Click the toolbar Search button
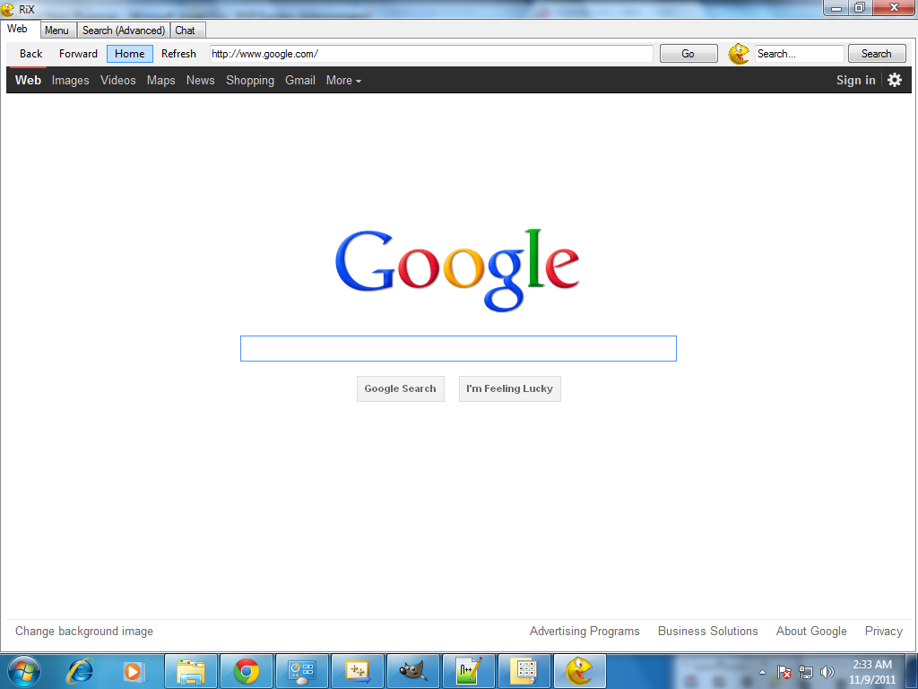 [877, 54]
